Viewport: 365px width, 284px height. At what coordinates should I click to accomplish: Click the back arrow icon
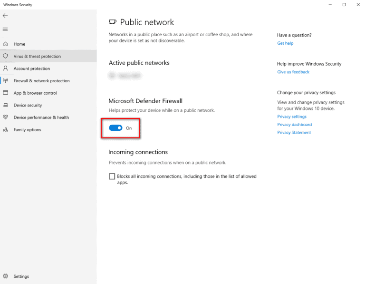click(5, 16)
